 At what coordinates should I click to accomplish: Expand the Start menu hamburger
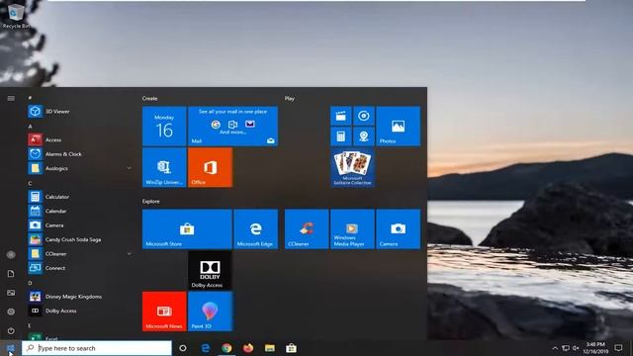point(11,99)
